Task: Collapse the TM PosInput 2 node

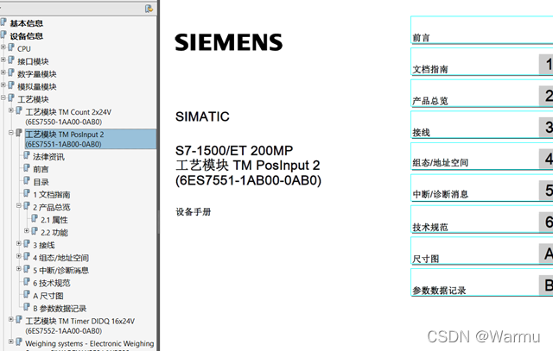Action: [x=11, y=133]
